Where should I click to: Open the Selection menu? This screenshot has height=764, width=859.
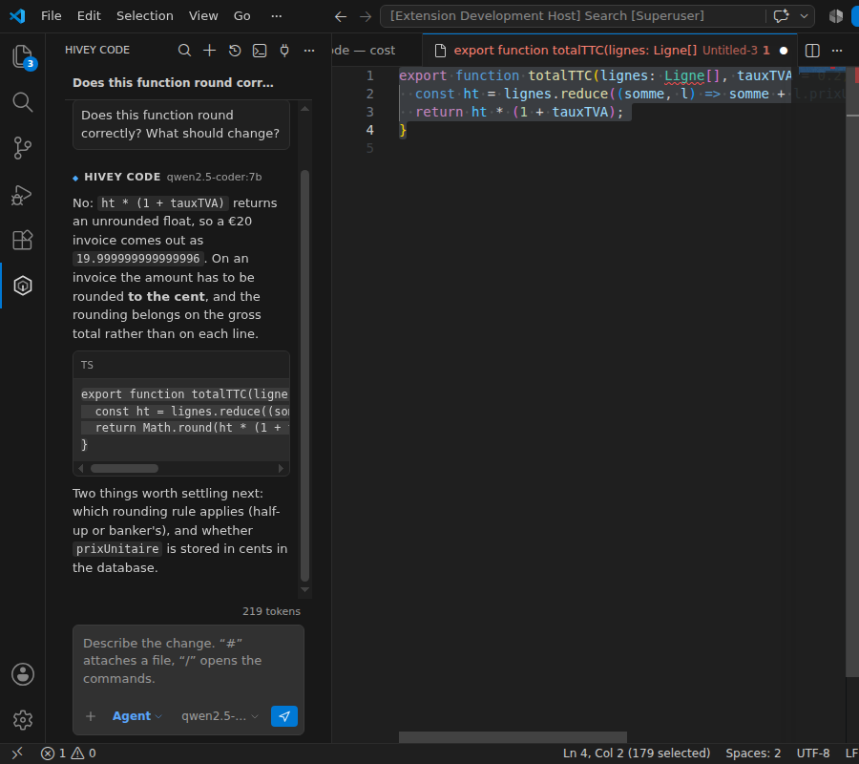tap(145, 16)
